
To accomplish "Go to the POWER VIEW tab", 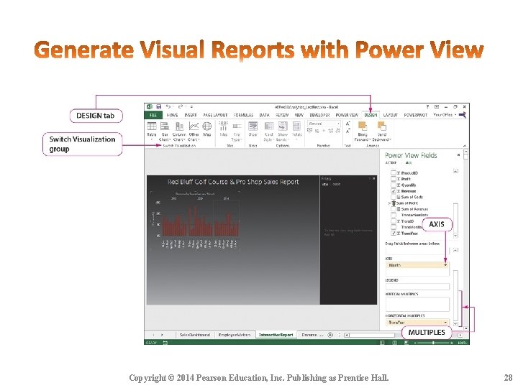I will tap(347, 115).
